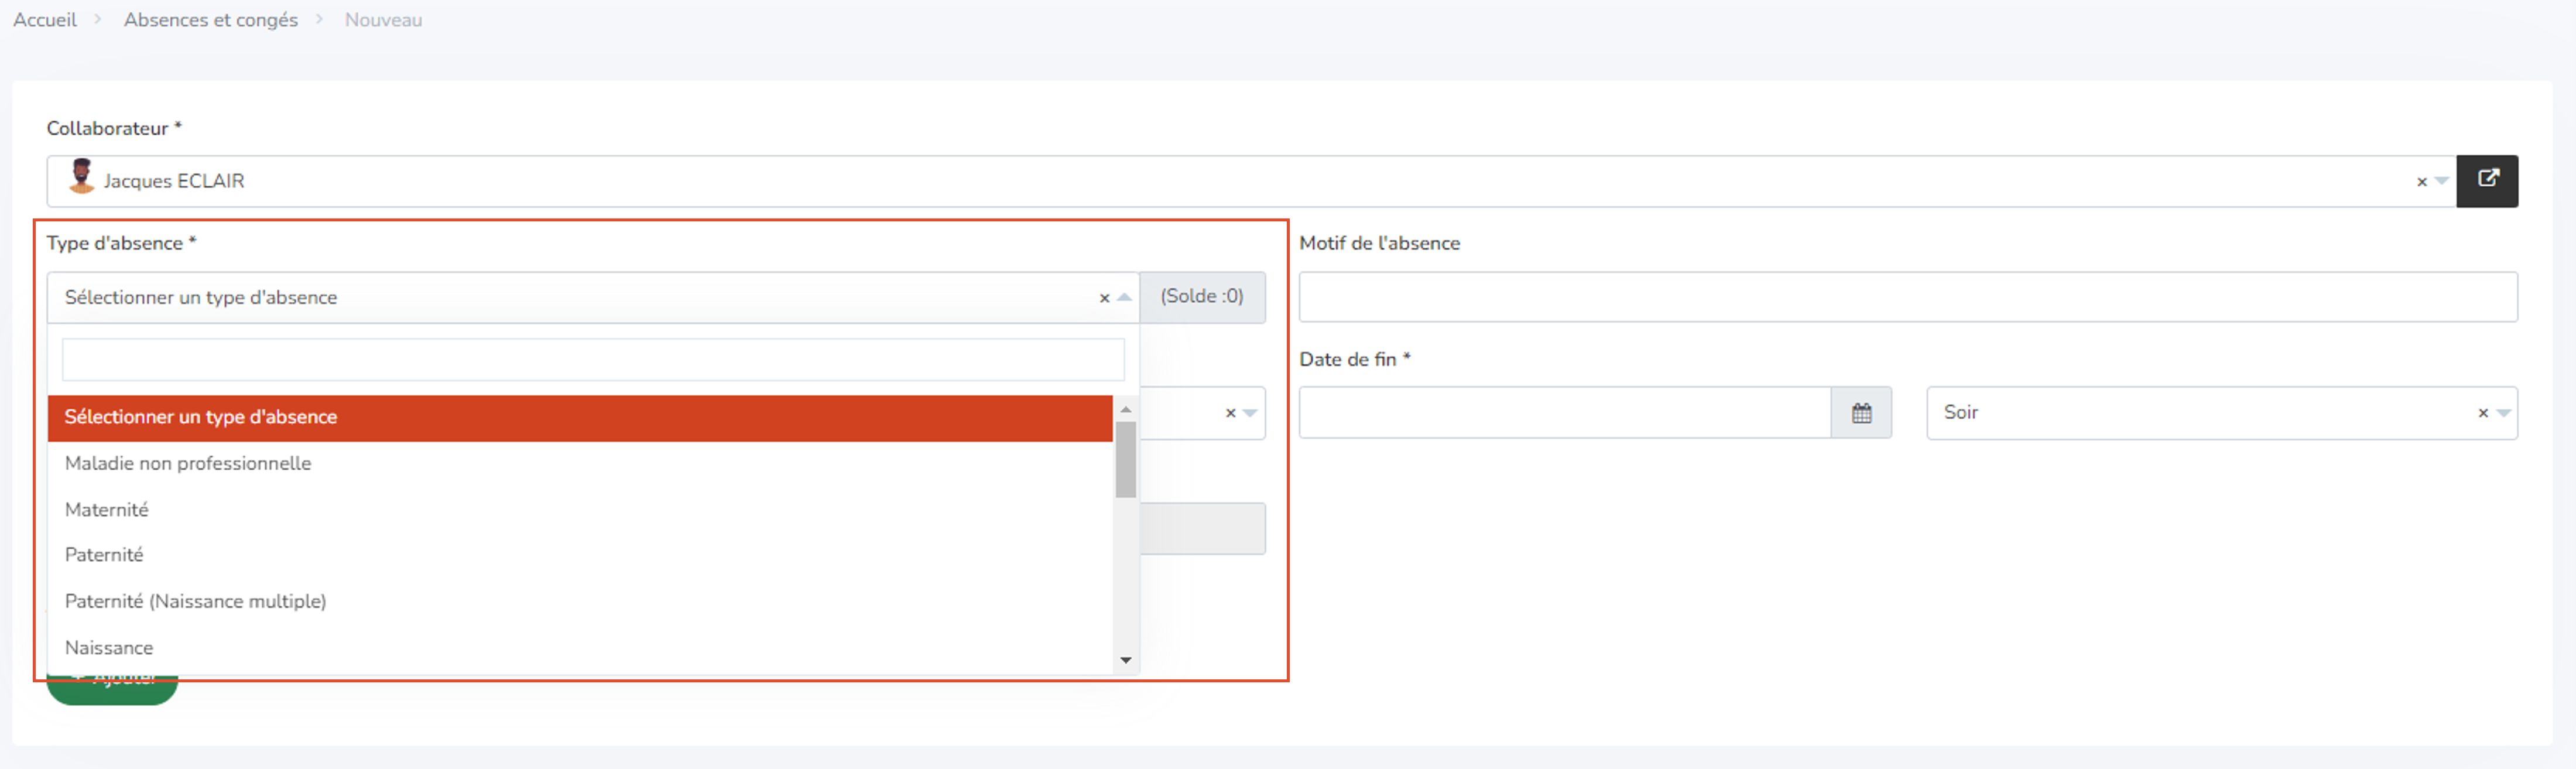This screenshot has width=2576, height=769.
Task: Focus the Date de fin input
Action: click(x=1565, y=413)
